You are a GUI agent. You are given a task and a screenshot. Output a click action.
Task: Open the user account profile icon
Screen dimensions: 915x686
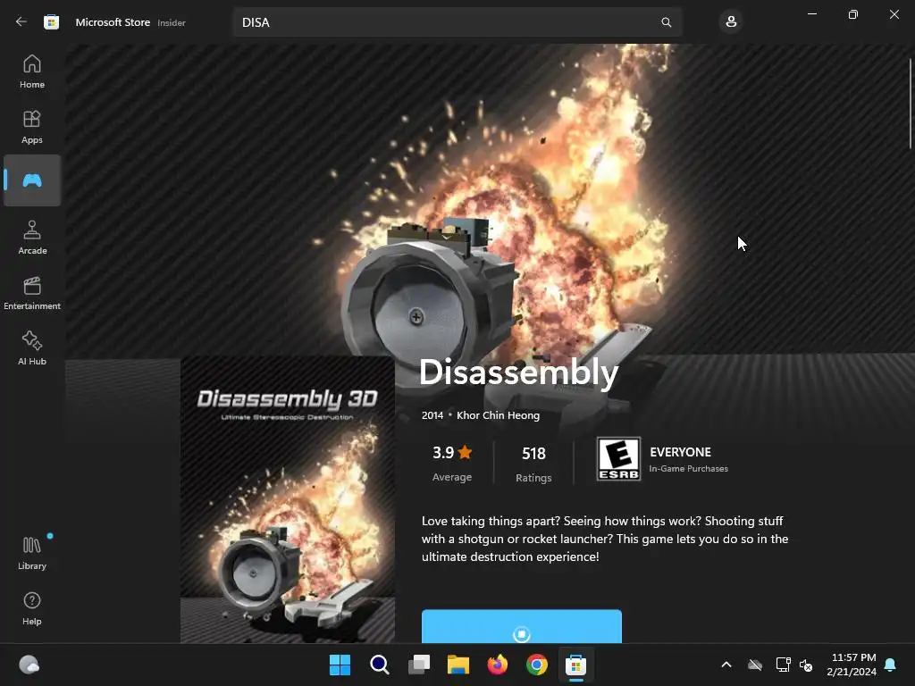coord(731,22)
